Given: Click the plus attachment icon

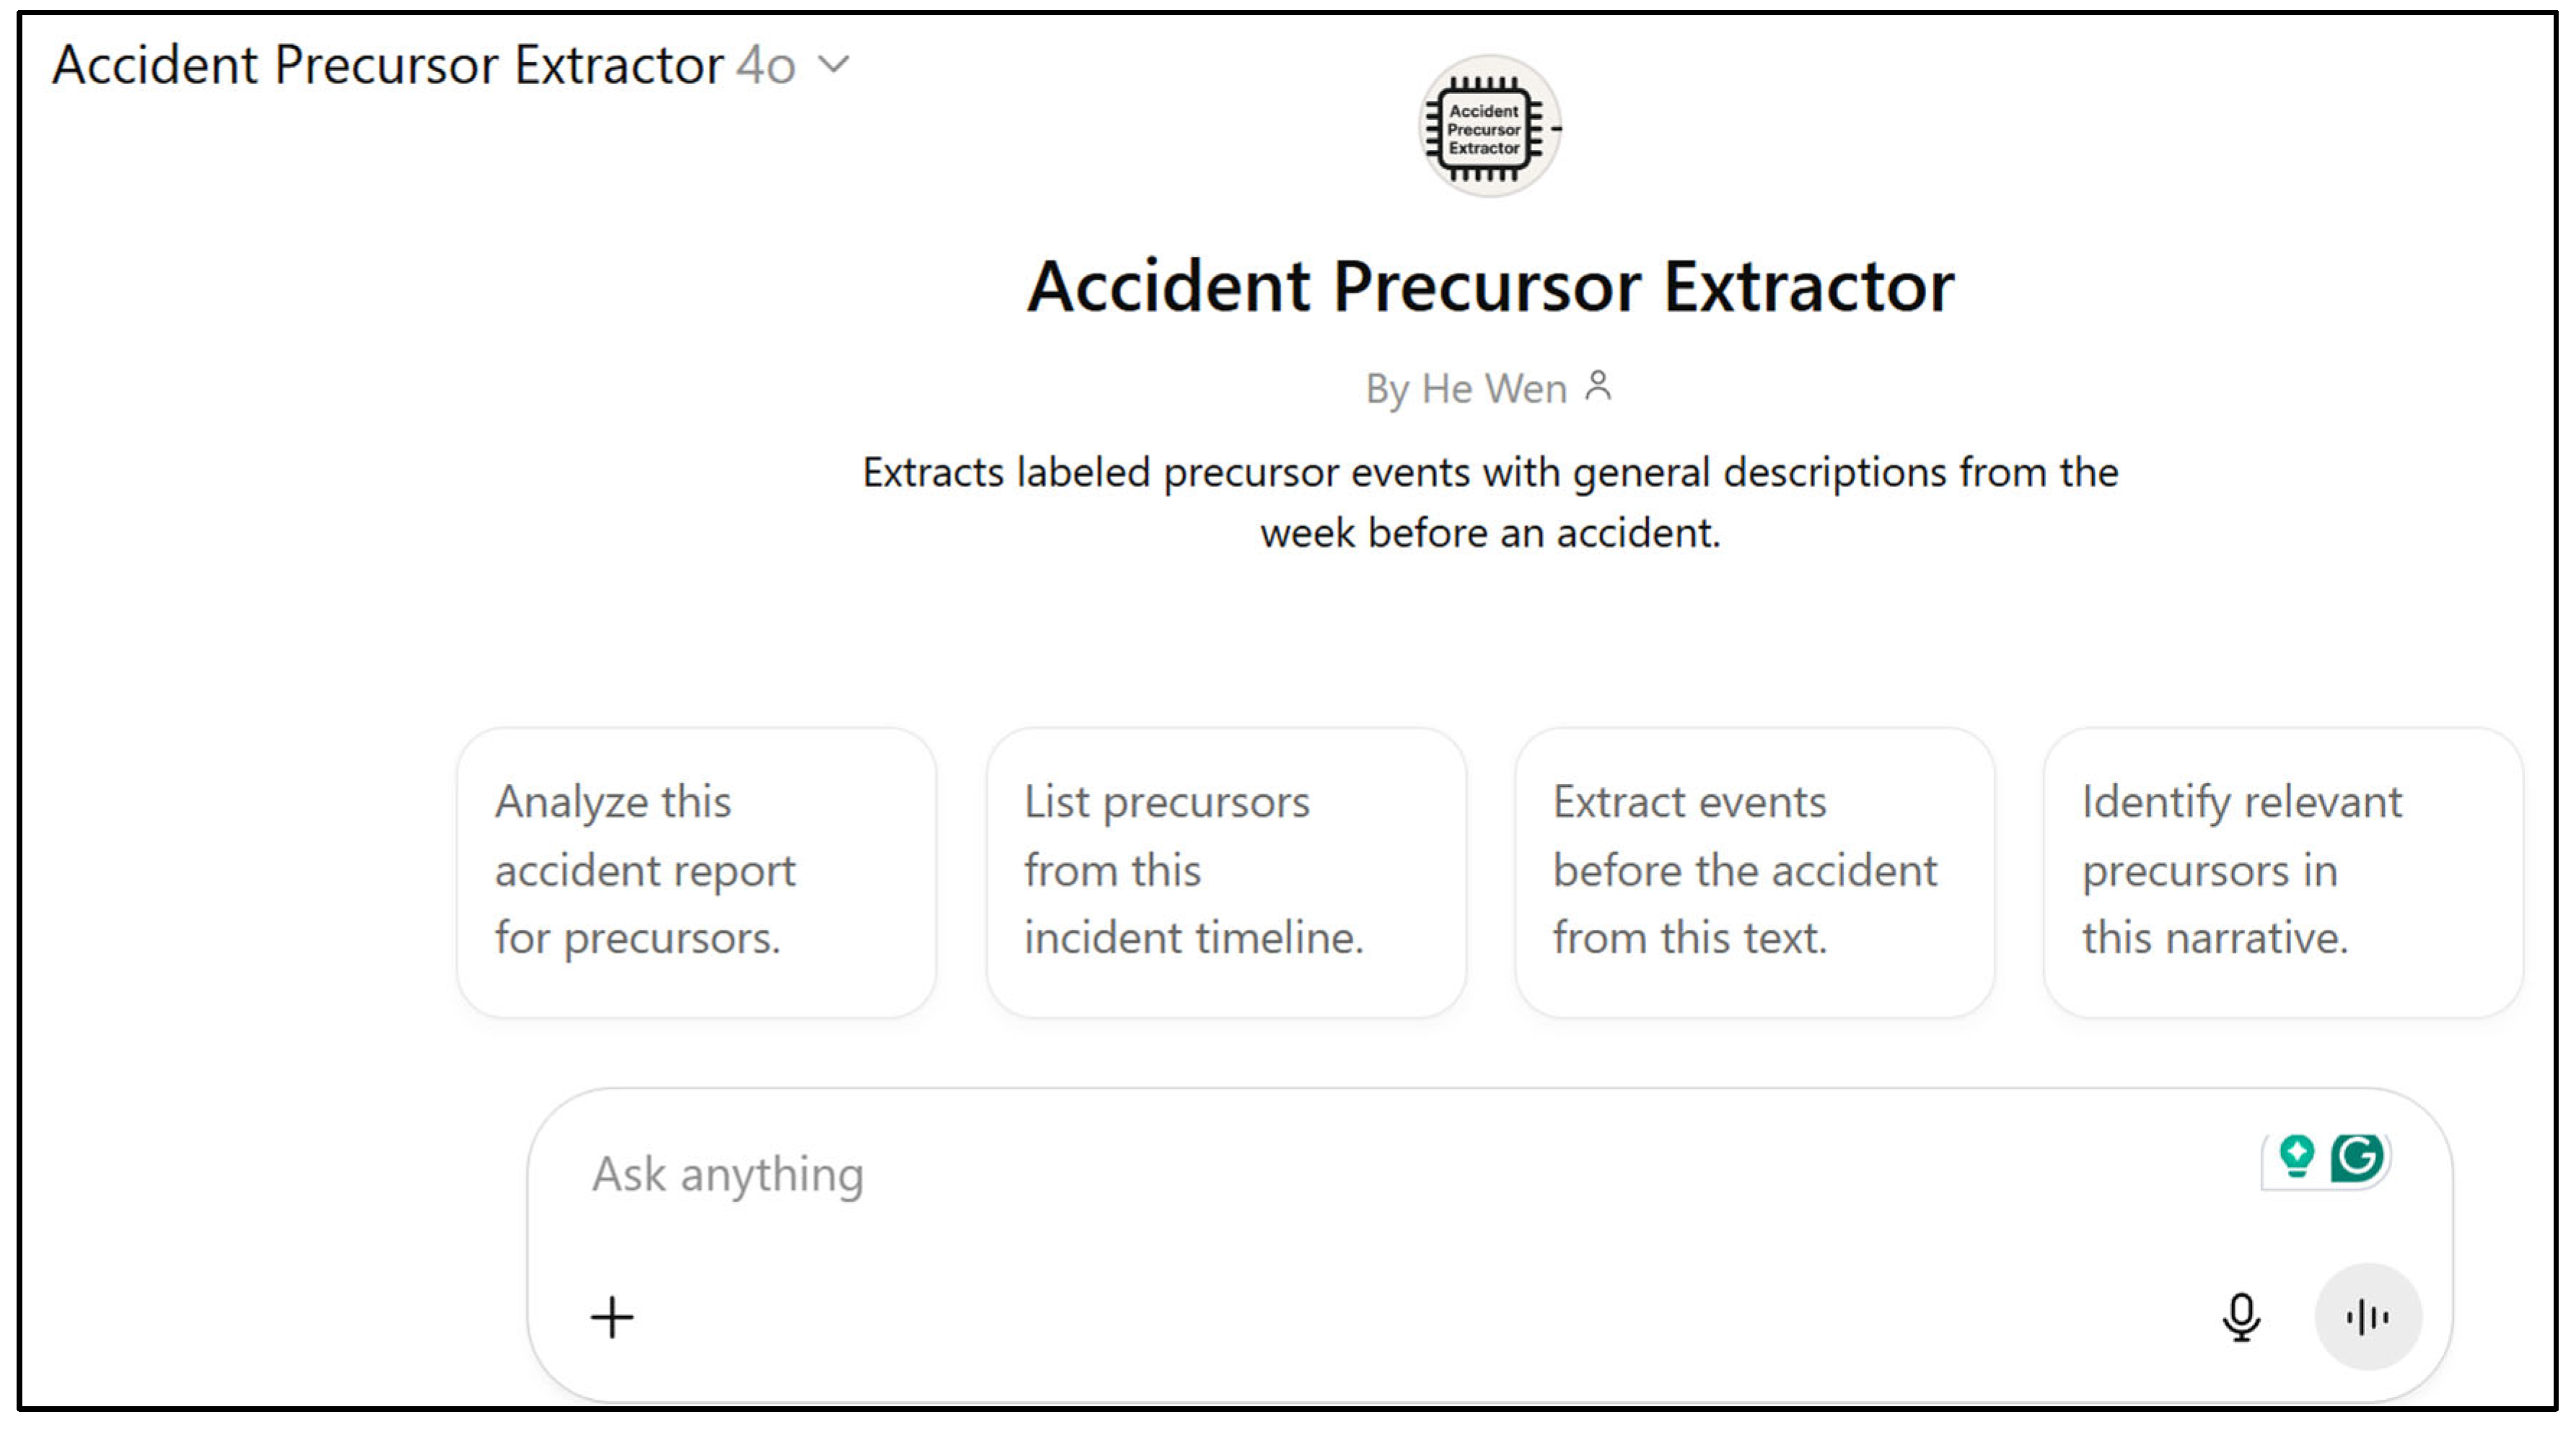Looking at the screenshot, I should 612,1317.
